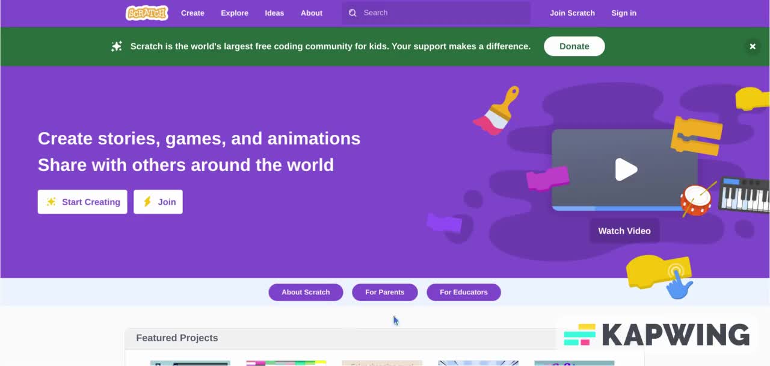Click the Sign in link
The height and width of the screenshot is (366, 770).
(x=624, y=13)
